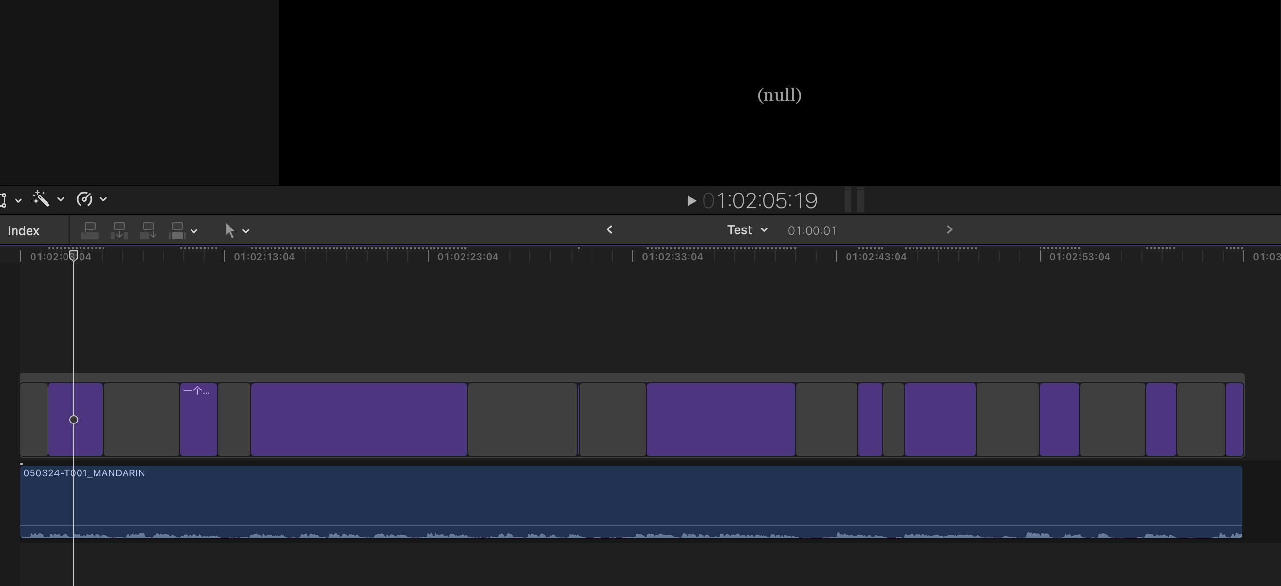Click the Enhancements magic wand icon
Image resolution: width=1281 pixels, height=586 pixels.
(x=41, y=199)
